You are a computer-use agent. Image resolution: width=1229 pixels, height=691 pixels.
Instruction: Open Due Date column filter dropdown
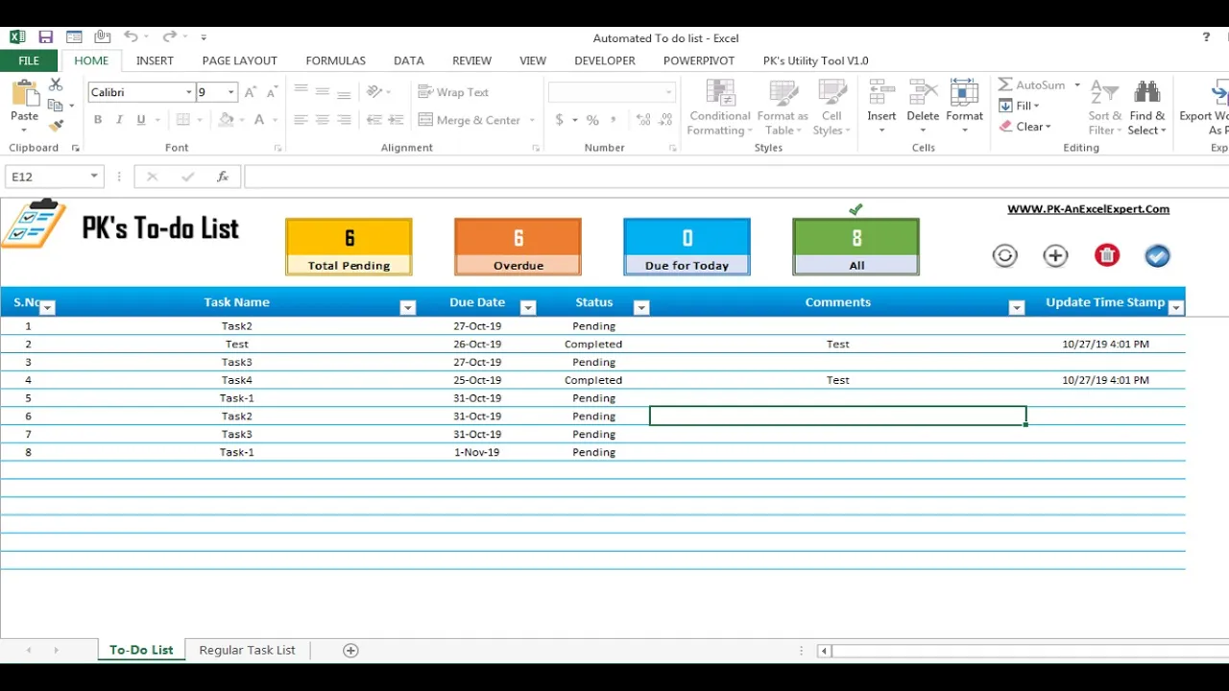pyautogui.click(x=527, y=308)
